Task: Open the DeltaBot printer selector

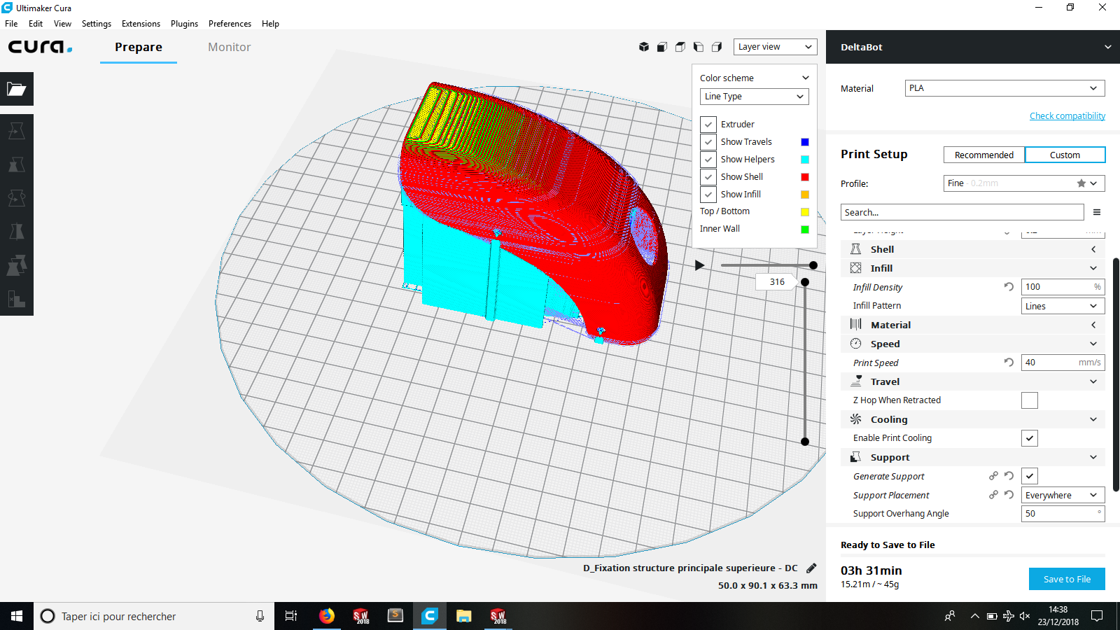Action: point(973,47)
